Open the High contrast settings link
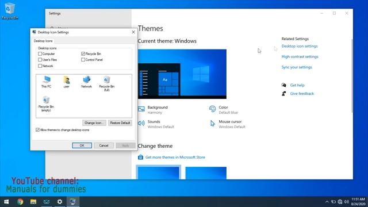Viewport: 368px width, 207px height. point(300,56)
